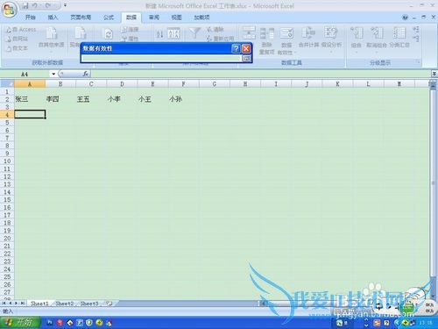Open the quick access toolbar customize arrow
Screen dimensions: 438x329
(x=65, y=5)
